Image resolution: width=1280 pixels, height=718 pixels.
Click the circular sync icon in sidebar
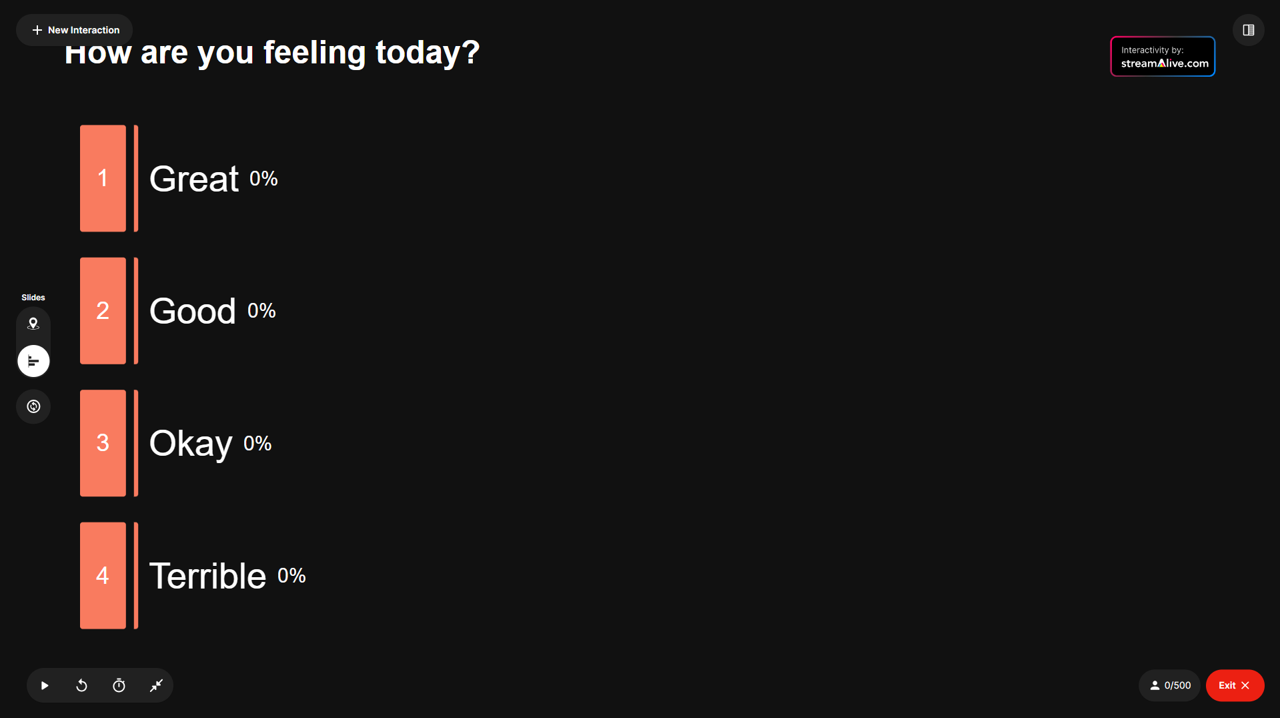[33, 406]
